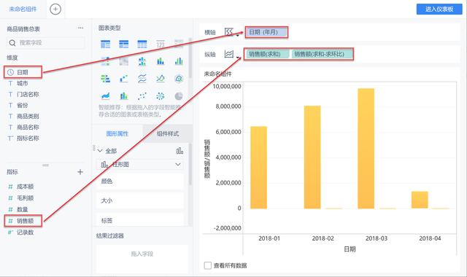Focus the 搜索字段 search box
Image resolution: width=467 pixels, height=277 pixels.
[x=45, y=43]
